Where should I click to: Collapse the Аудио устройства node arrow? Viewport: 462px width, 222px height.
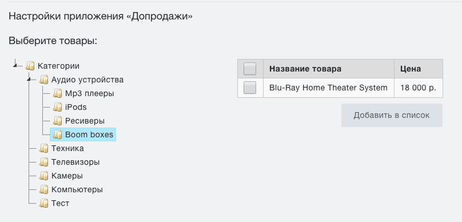[x=29, y=80]
